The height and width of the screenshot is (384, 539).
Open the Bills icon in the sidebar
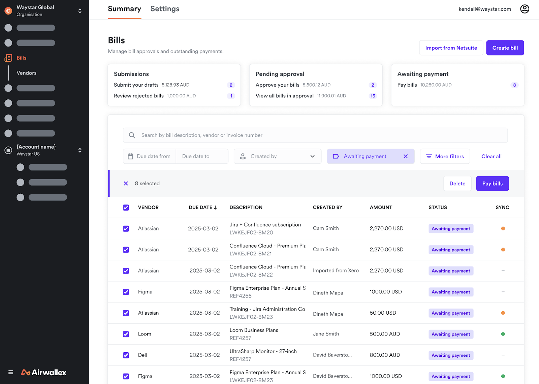tap(8, 58)
